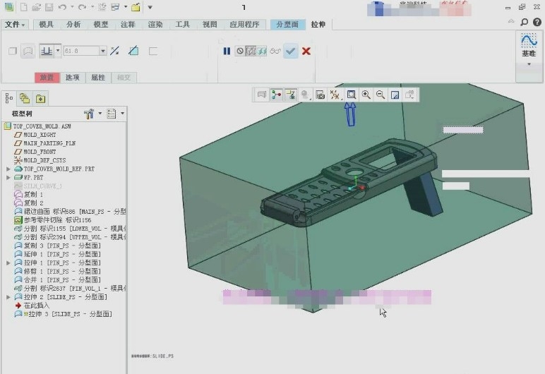This screenshot has height=374, width=545.
Task: Toggle extrude as surface option
Action: [28, 51]
